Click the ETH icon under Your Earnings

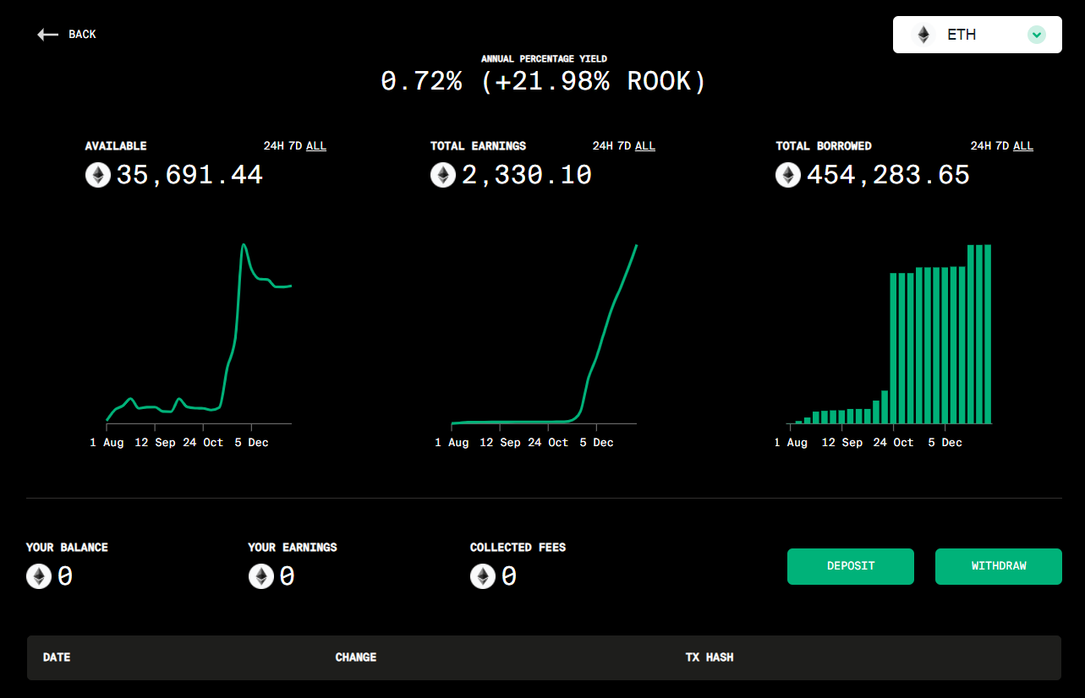tap(260, 576)
